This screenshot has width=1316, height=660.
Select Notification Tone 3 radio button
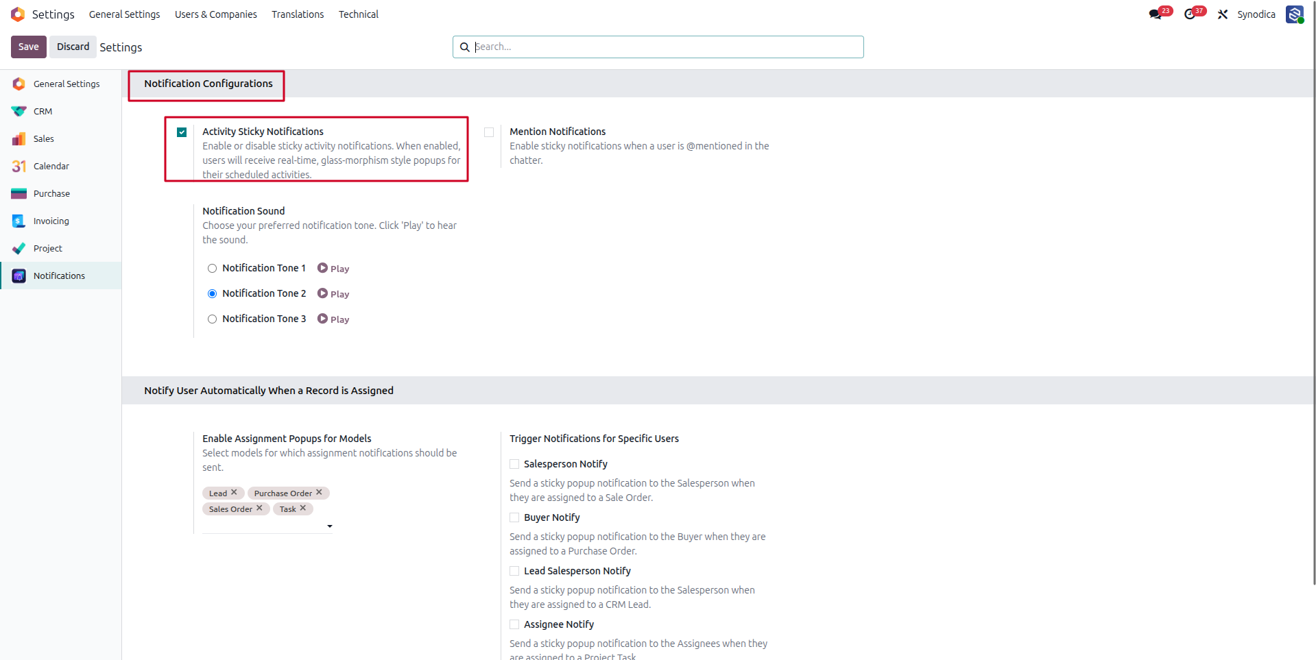[x=213, y=319]
